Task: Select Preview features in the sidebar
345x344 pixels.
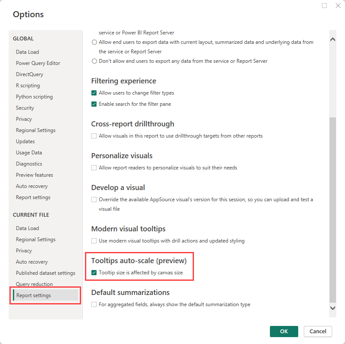Action: click(x=34, y=175)
